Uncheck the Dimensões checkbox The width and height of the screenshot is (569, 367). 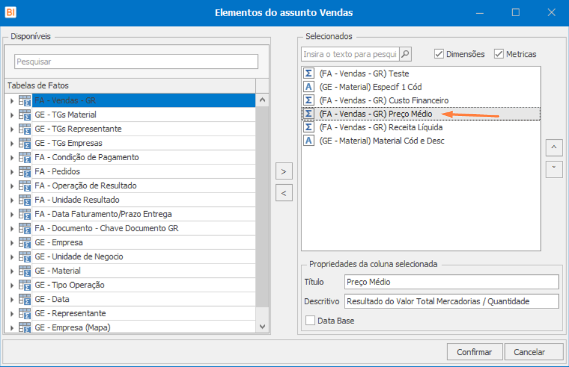(x=439, y=54)
